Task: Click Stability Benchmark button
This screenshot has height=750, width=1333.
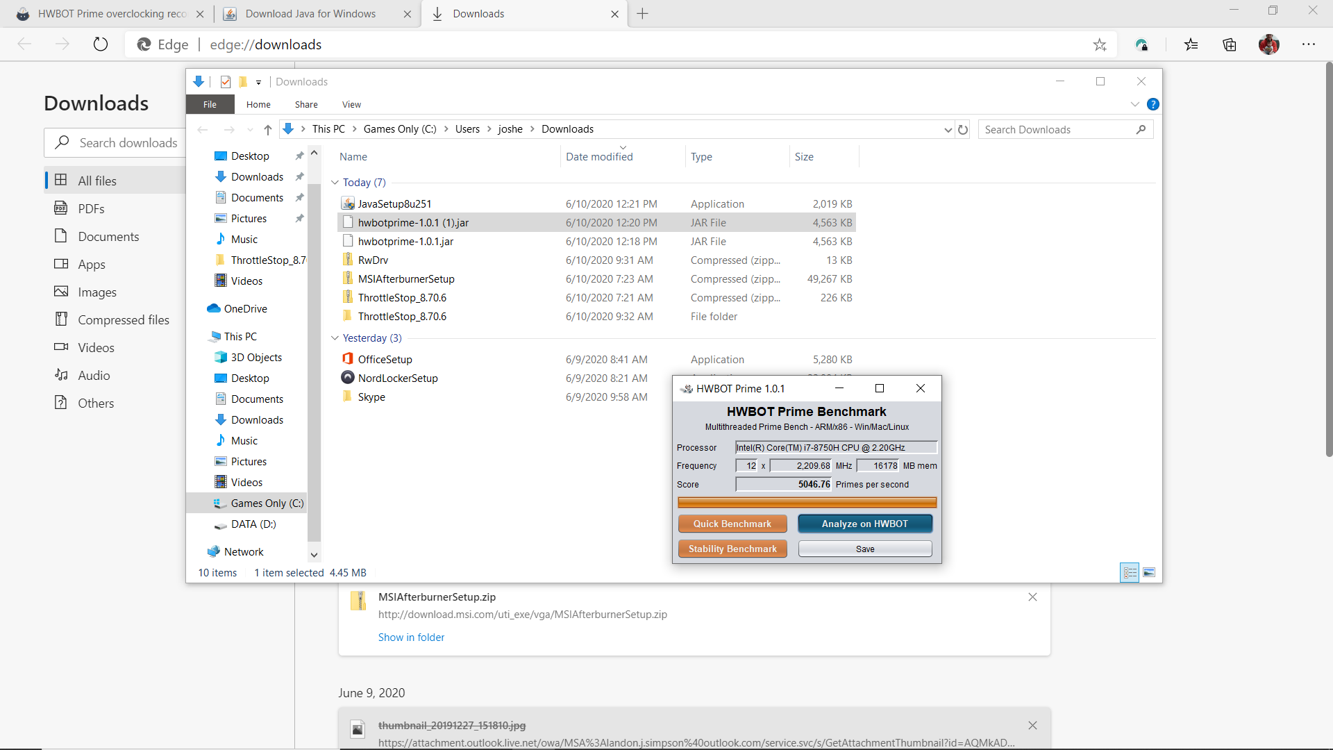Action: tap(732, 549)
